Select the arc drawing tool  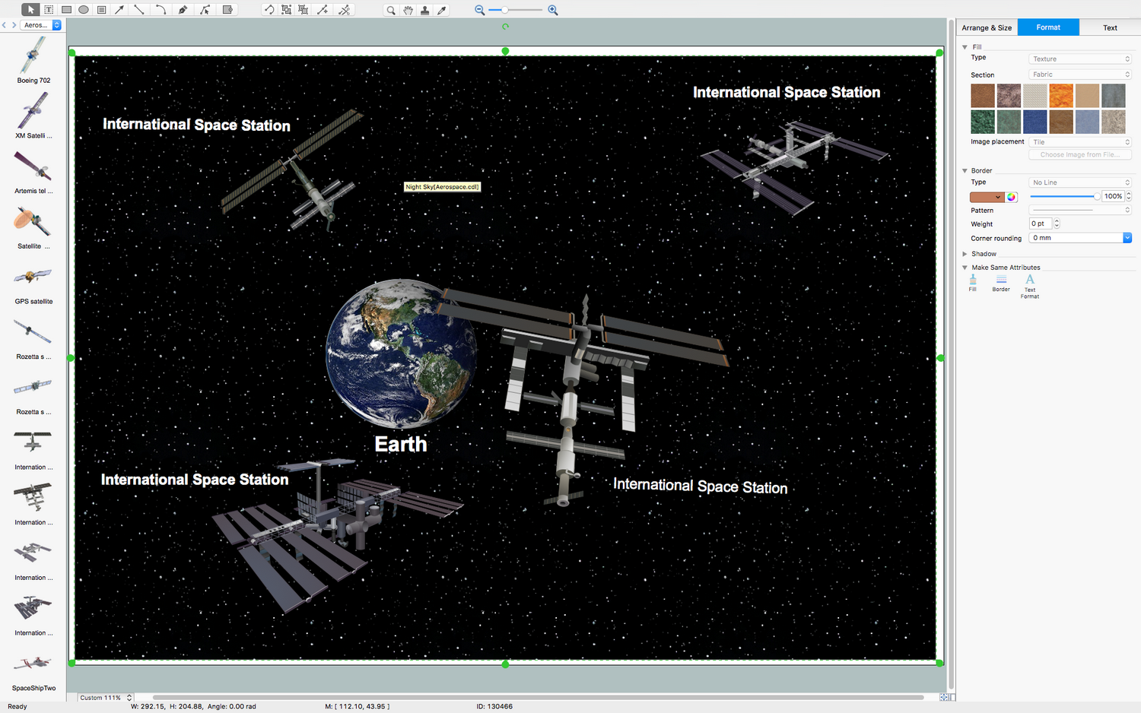coord(161,10)
